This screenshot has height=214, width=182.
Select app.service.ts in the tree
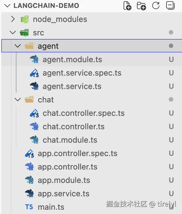[x=92, y=194]
